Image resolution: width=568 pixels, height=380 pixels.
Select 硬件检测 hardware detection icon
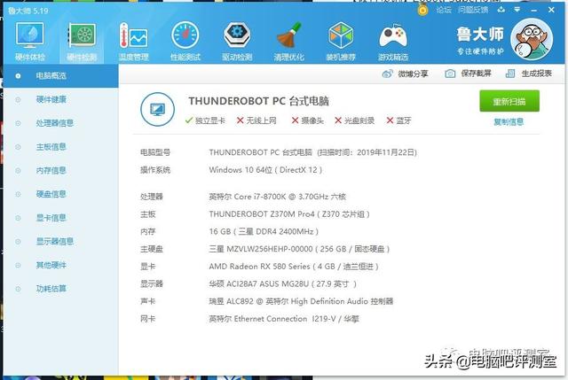[x=82, y=41]
